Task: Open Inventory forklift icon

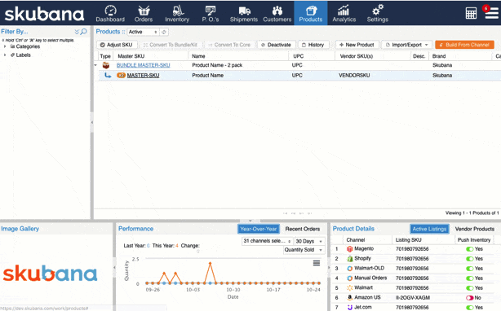Action: [x=177, y=11]
